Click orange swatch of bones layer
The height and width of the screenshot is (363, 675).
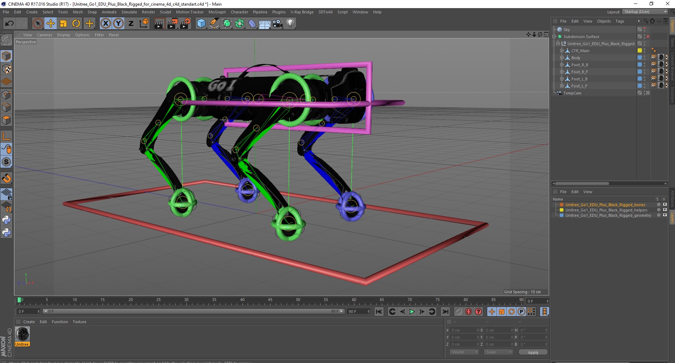pos(562,205)
